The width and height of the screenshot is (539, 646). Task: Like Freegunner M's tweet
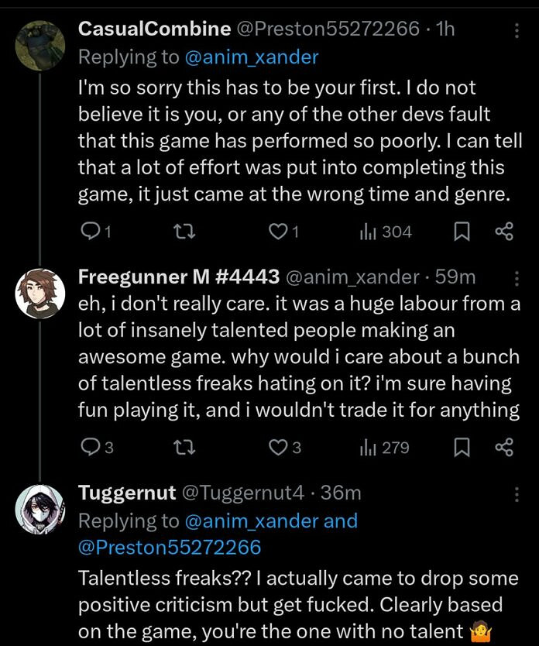point(277,447)
